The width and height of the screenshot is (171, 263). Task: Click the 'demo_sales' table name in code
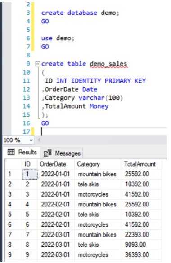[108, 64]
